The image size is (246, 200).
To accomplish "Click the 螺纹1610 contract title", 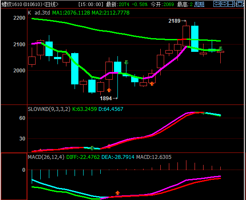I will tap(12, 4).
